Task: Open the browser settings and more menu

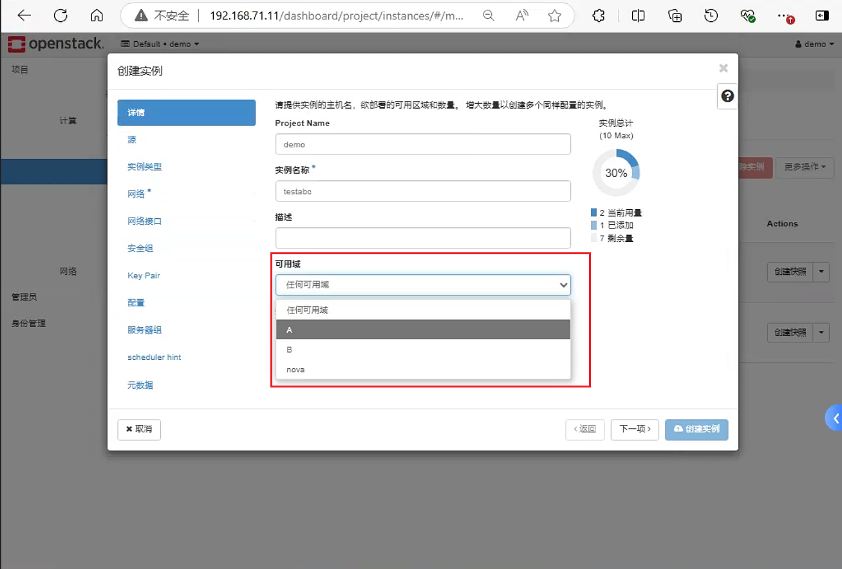Action: click(x=785, y=16)
